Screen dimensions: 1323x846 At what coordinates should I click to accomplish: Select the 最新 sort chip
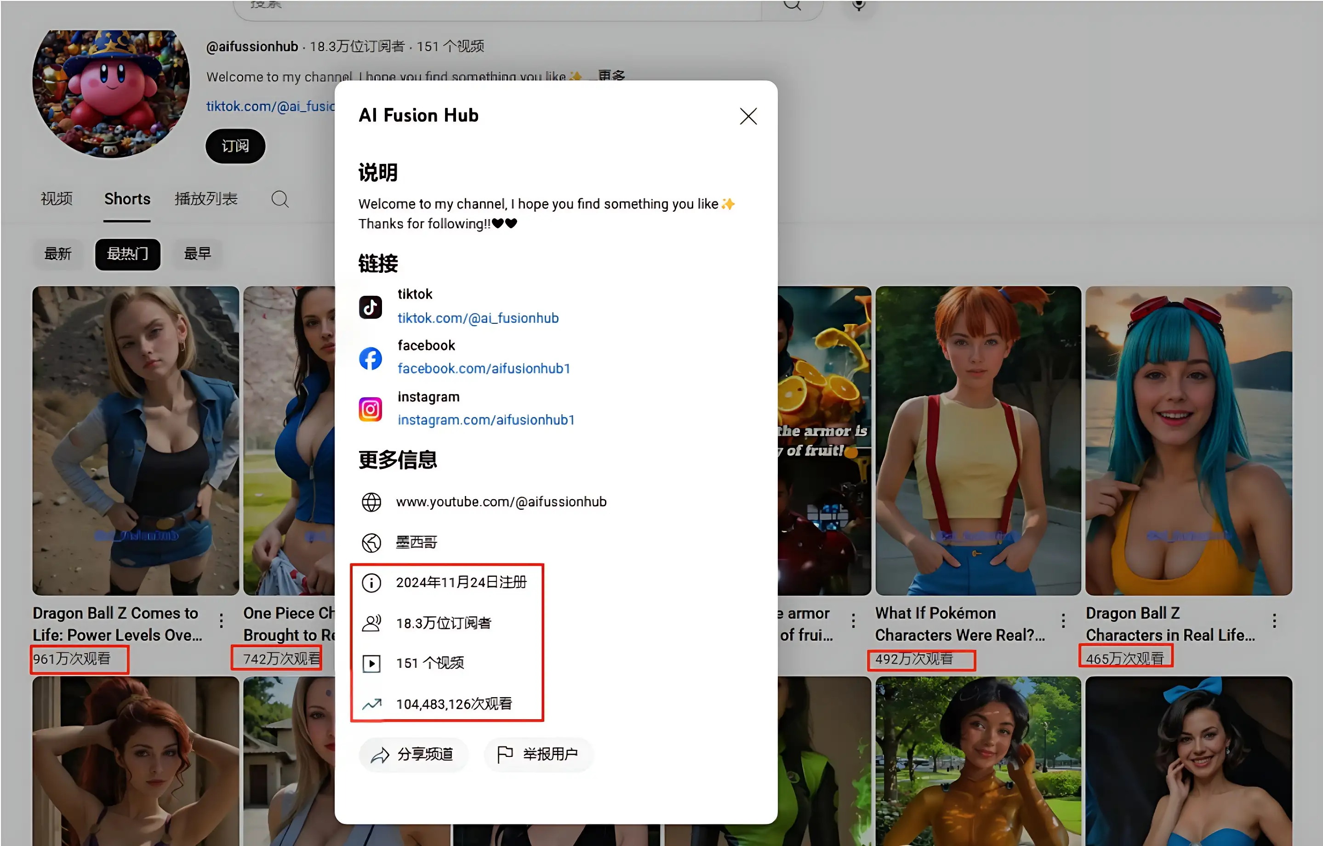pos(58,254)
